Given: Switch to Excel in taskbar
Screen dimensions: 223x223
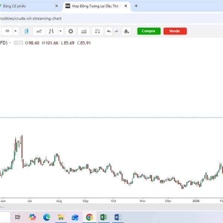Looking at the screenshot, I should pyautogui.click(x=104, y=217).
